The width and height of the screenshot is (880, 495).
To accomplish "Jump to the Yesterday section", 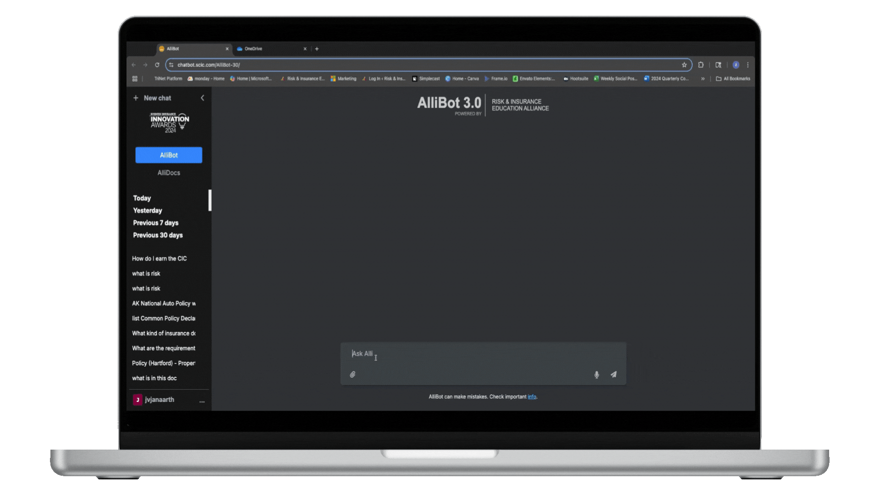I will tap(147, 210).
